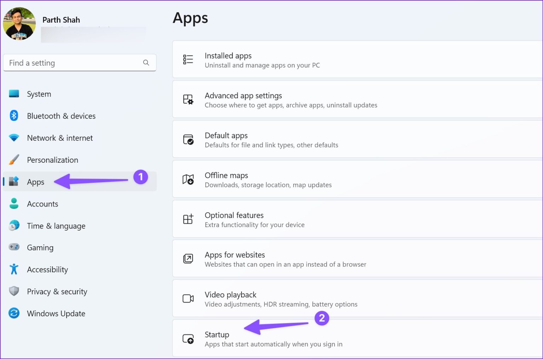Click the Installed apps list icon
This screenshot has width=543, height=359.
(188, 59)
